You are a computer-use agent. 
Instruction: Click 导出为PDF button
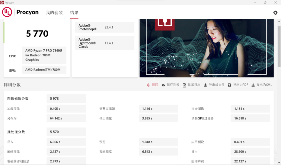240,85
